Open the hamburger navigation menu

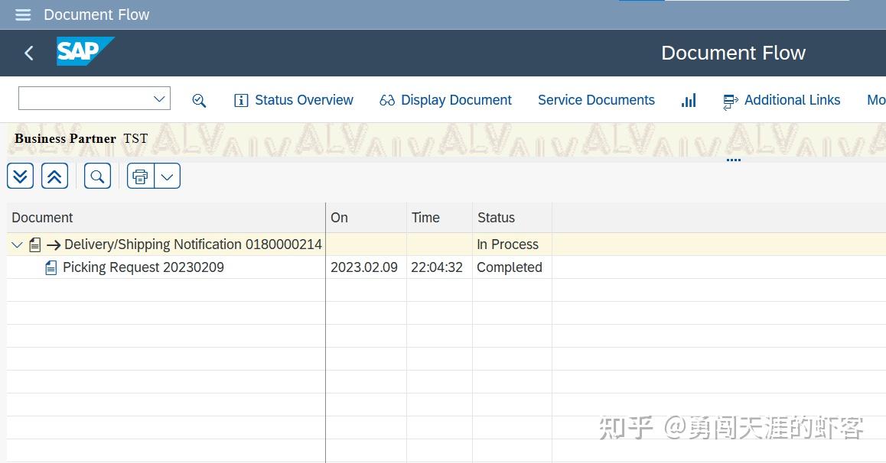pyautogui.click(x=22, y=14)
